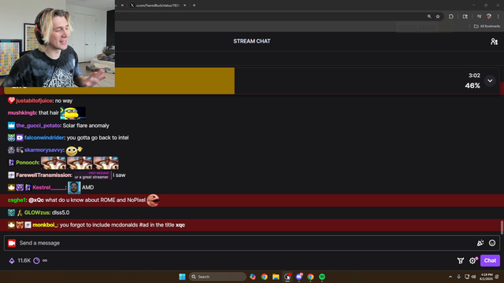
Task: Open the All Bookmarks folder
Action: pyautogui.click(x=487, y=26)
